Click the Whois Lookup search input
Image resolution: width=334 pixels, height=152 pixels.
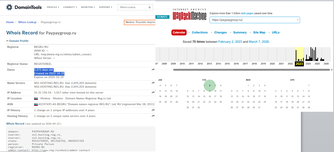(x=132, y=7)
